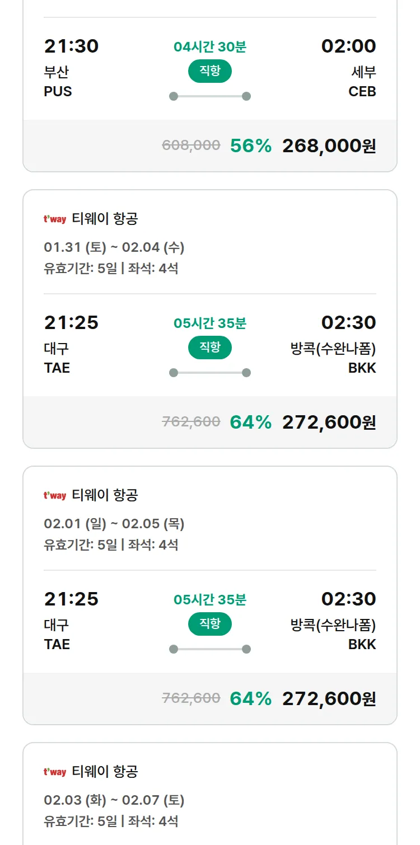Click the 직항 badge on the 02.01 Daegu flight
The width and height of the screenshot is (420, 845).
point(210,624)
